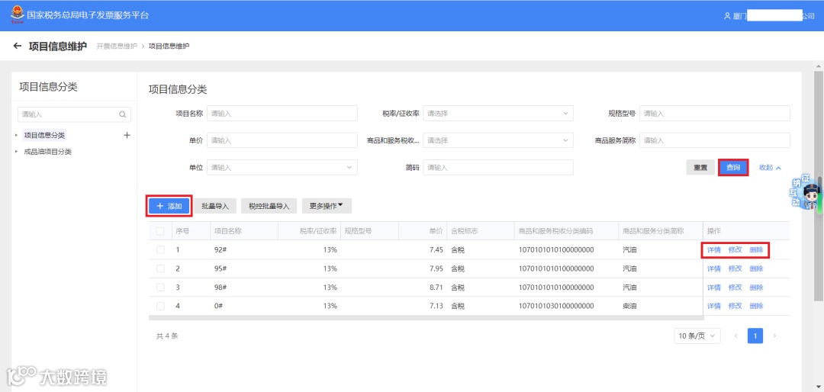Focus the left panel category search box

tap(74, 114)
